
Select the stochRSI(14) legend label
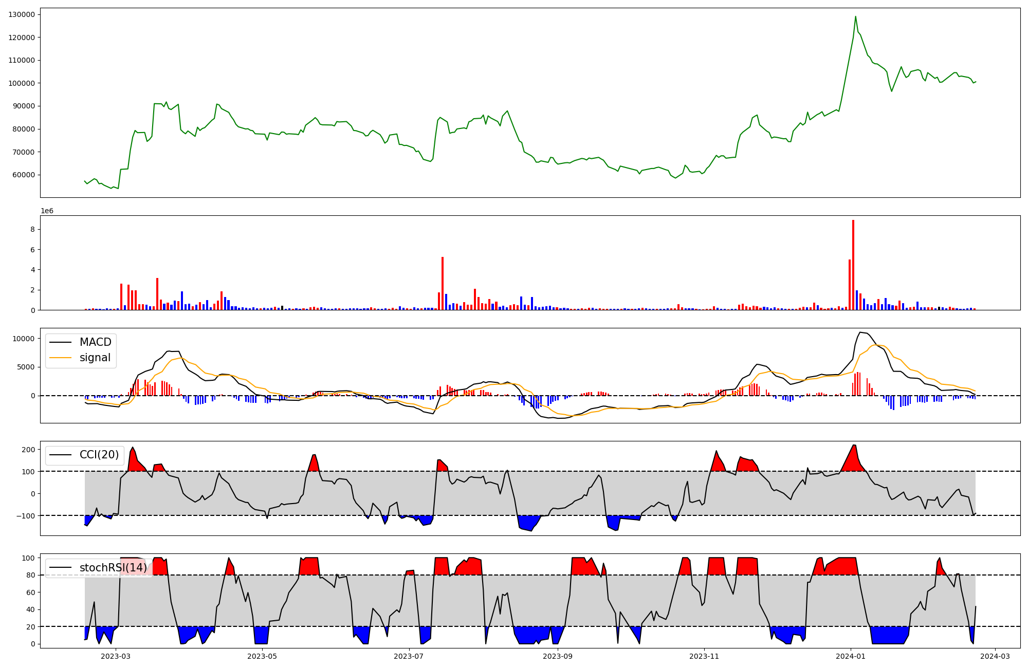tap(113, 568)
